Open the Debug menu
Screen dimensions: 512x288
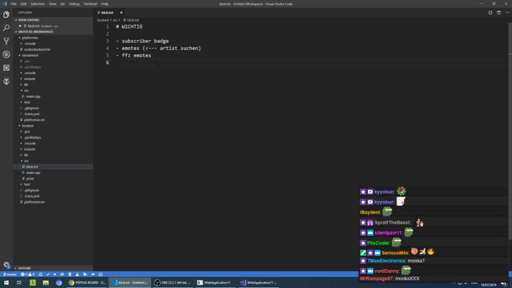tap(74, 4)
